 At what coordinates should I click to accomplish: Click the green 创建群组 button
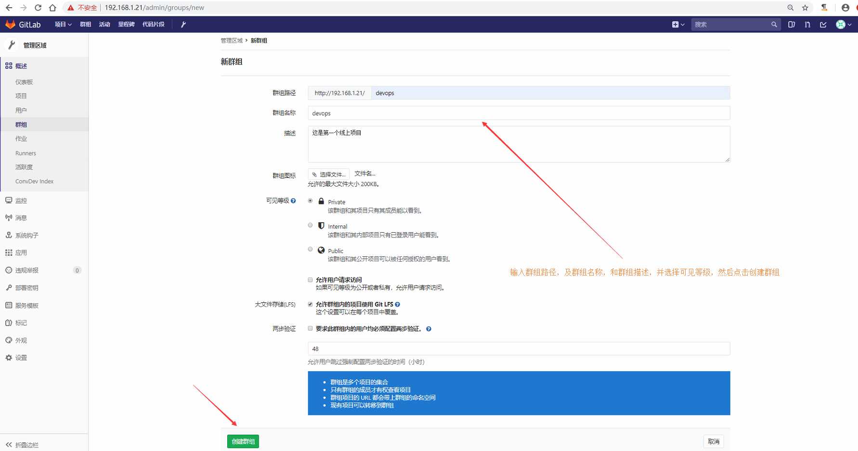pos(243,441)
